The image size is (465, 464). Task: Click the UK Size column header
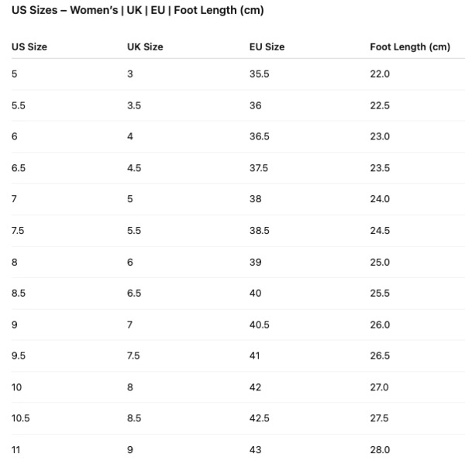pyautogui.click(x=145, y=46)
